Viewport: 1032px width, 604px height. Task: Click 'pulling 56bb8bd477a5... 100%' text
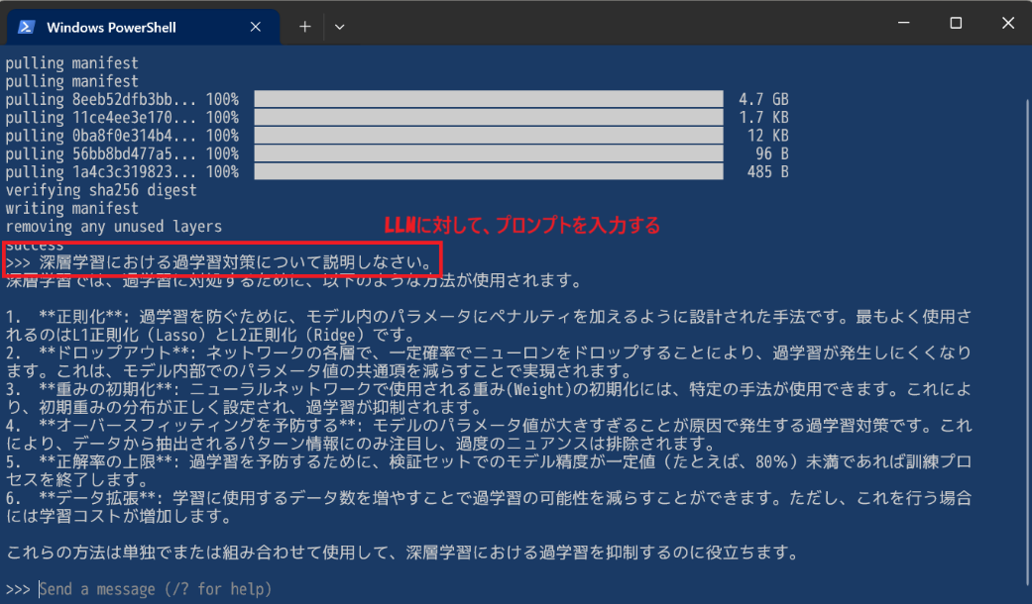point(122,153)
